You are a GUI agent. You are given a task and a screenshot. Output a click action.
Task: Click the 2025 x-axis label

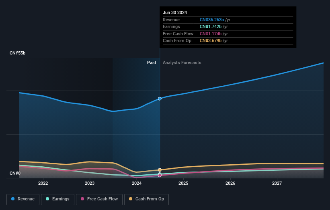coord(183,184)
